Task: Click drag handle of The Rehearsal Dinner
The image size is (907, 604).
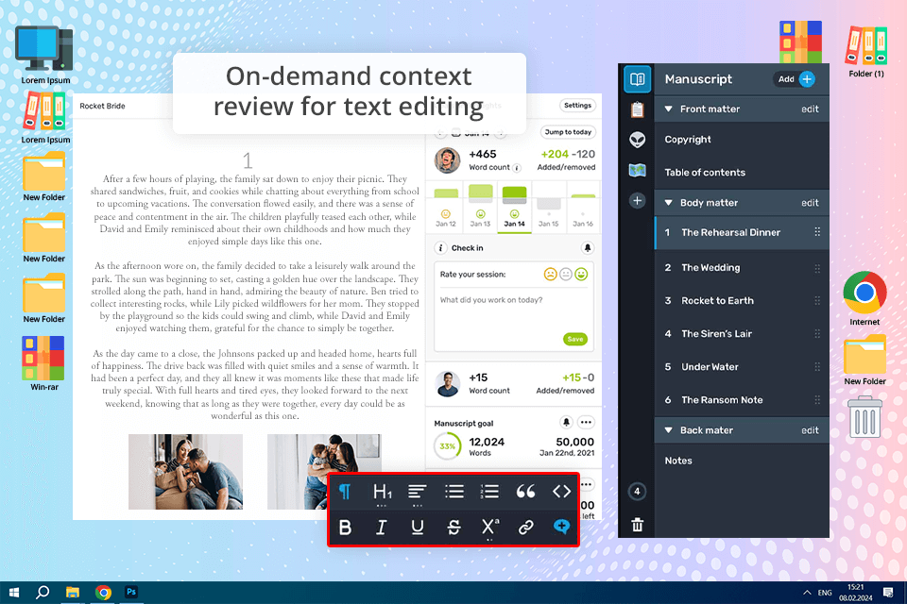Action: pyautogui.click(x=817, y=232)
